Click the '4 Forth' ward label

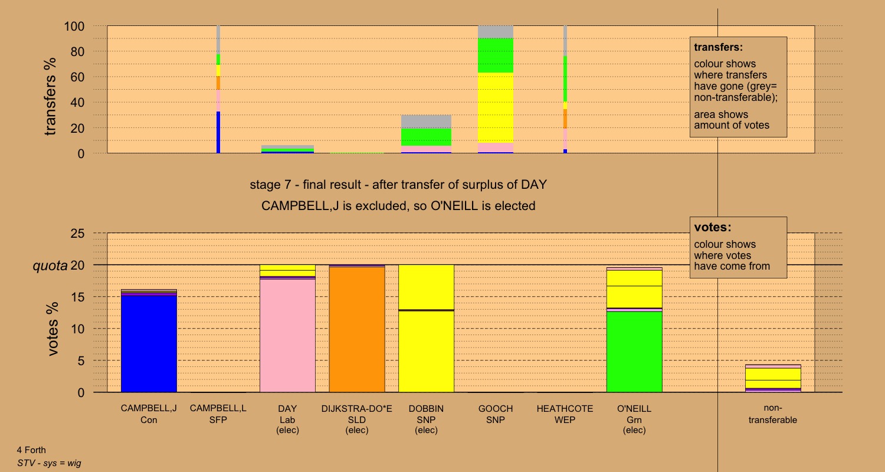tap(31, 450)
